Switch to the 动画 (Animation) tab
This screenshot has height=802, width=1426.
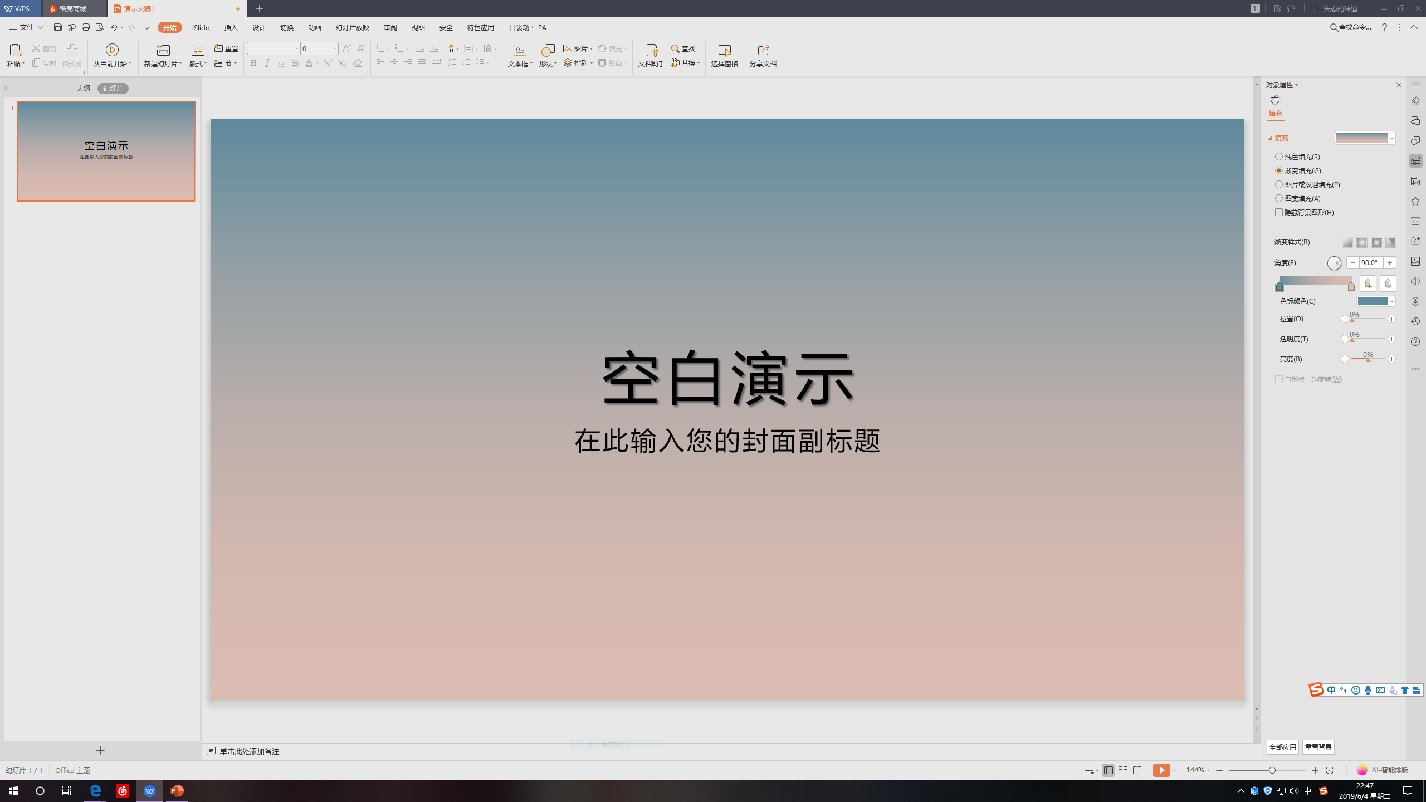315,27
